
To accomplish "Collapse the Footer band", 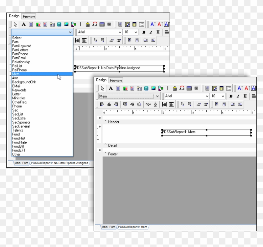I will [106, 153].
